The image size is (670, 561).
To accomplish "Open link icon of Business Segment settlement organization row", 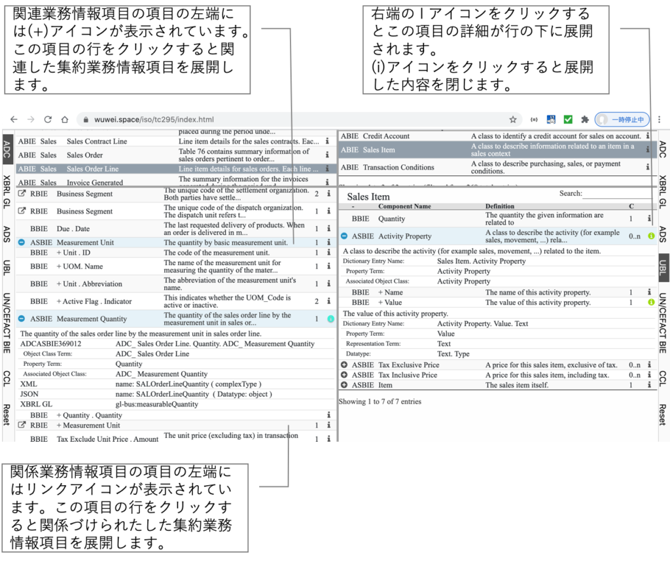I will (x=22, y=194).
